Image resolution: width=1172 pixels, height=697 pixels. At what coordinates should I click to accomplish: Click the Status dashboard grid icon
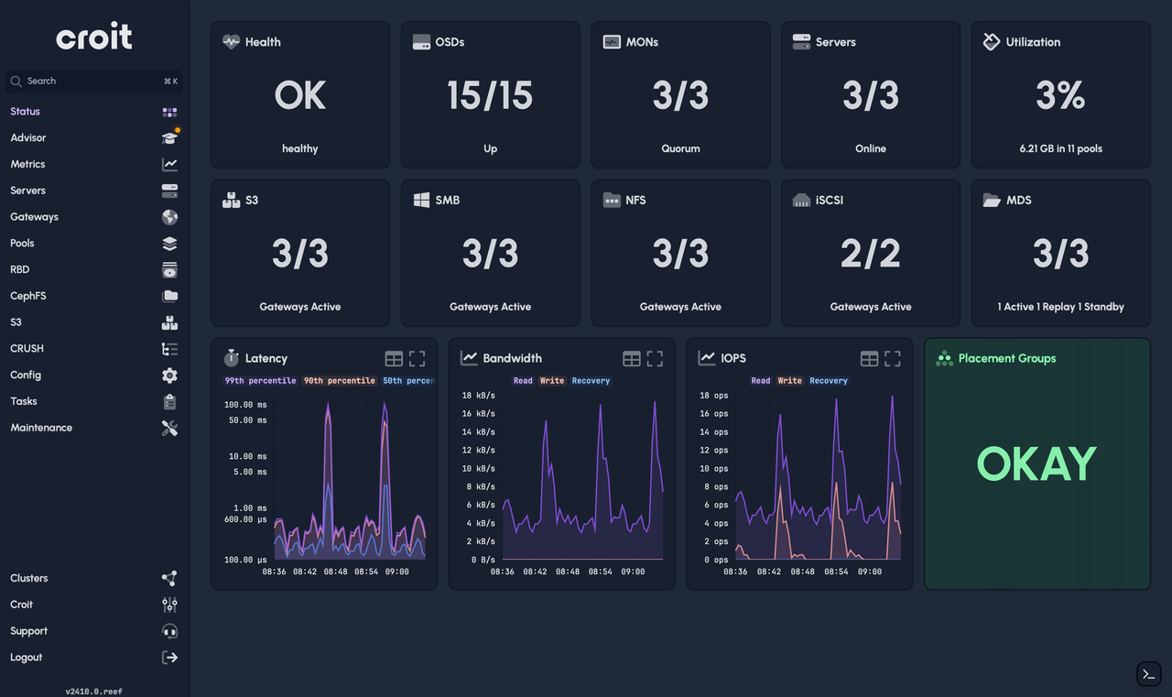[169, 112]
